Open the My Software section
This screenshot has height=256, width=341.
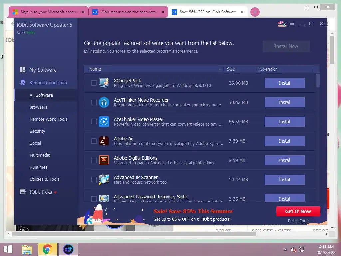43,70
